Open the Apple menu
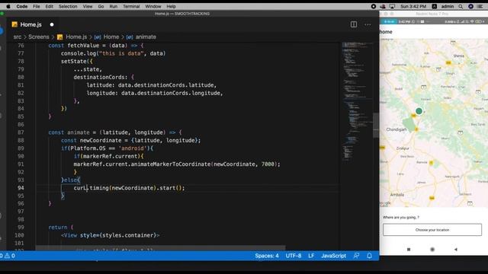The image size is (488, 274). (x=8, y=6)
